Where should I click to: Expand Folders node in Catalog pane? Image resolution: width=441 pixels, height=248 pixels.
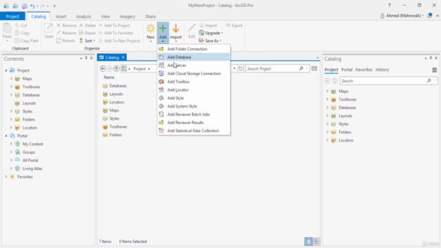point(327,132)
